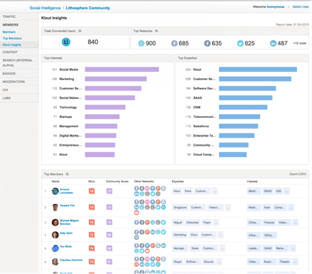Open Katy Keim's avatar photo
The image size is (312, 274).
55,235
